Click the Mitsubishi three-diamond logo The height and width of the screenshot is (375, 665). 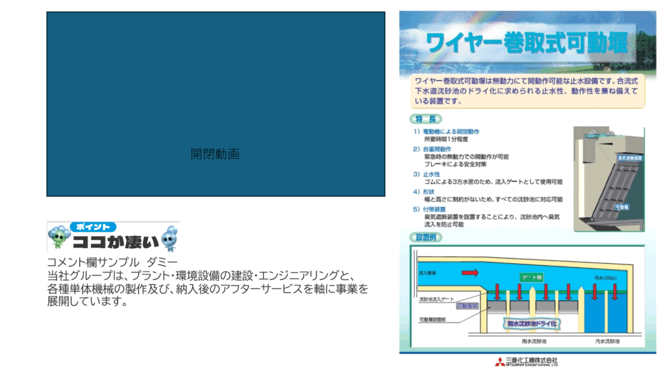coord(500,361)
